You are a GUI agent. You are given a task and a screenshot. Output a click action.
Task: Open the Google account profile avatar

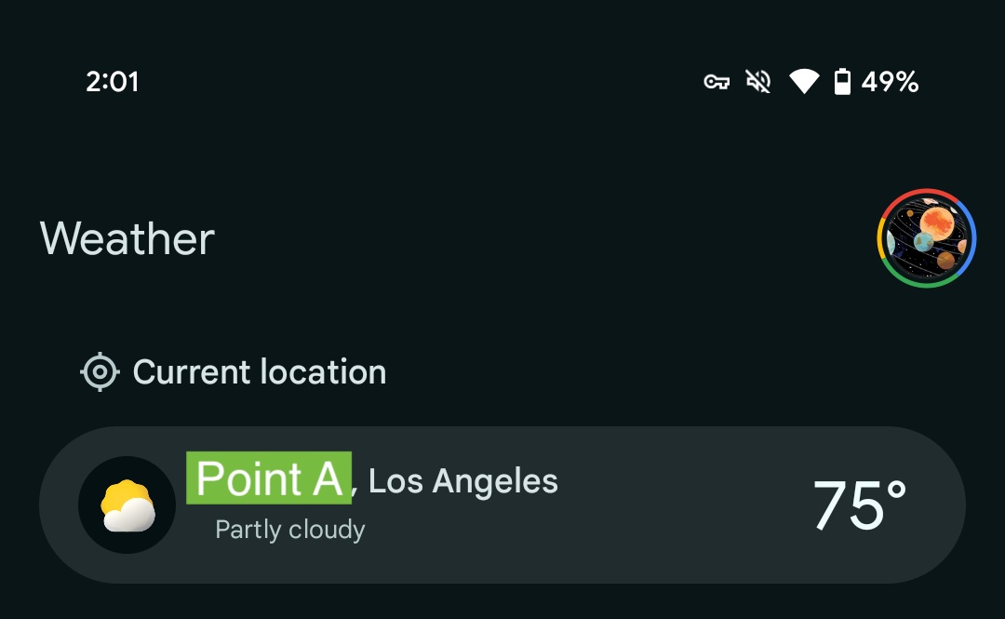(x=926, y=238)
